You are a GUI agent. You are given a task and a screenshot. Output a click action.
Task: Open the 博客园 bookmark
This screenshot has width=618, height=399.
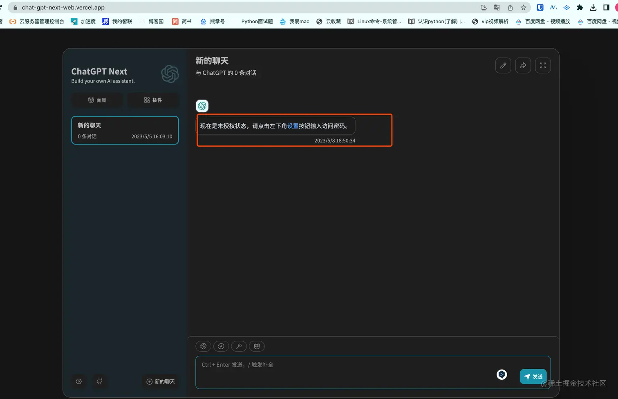(151, 21)
